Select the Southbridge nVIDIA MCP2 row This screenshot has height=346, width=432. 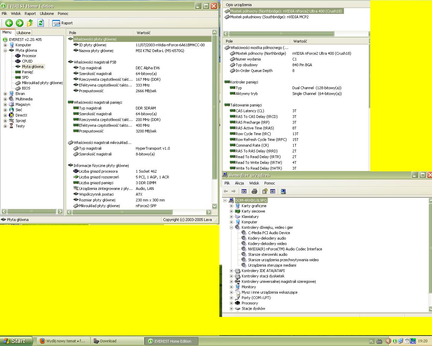269,17
